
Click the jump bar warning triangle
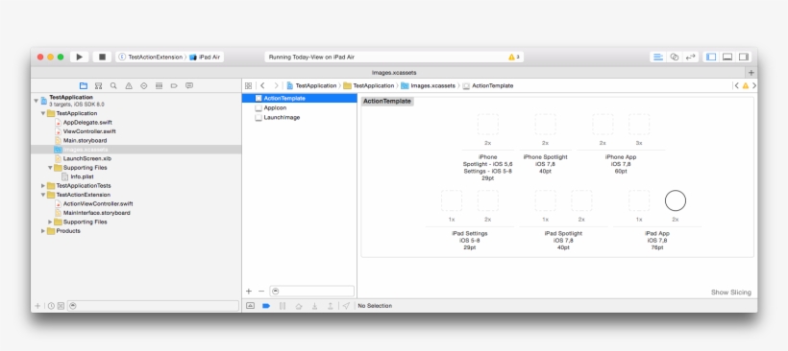coord(746,85)
